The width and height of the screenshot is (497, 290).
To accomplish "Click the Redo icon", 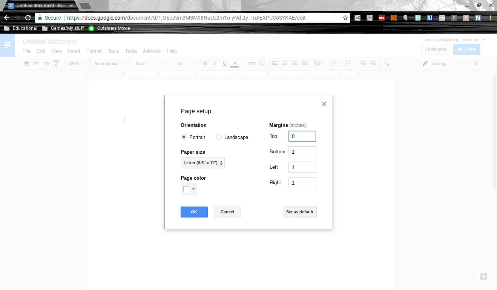I will point(46,63).
